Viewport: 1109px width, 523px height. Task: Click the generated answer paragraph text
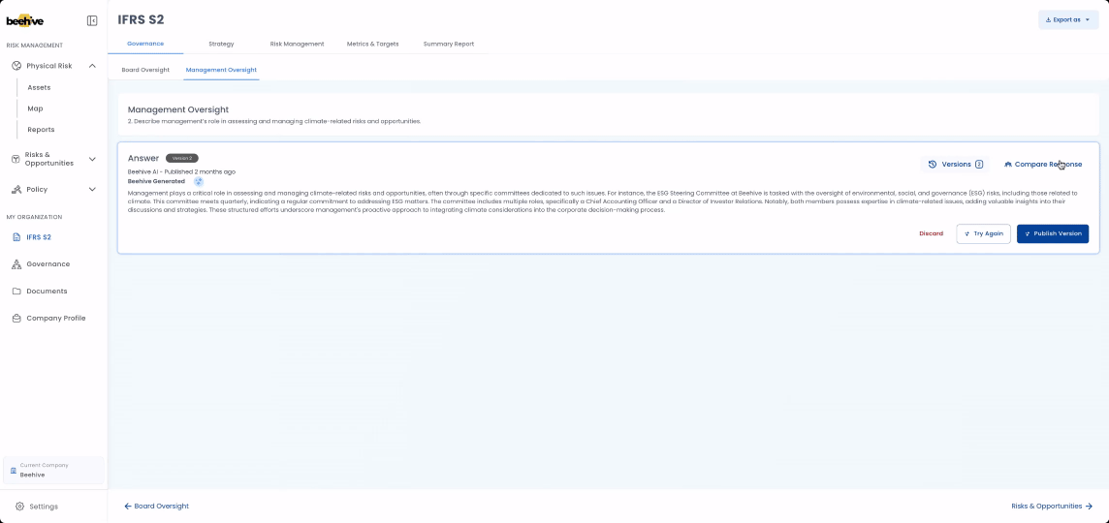603,201
